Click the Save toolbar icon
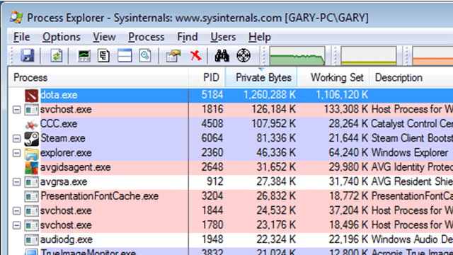The image size is (453, 255). coord(28,55)
